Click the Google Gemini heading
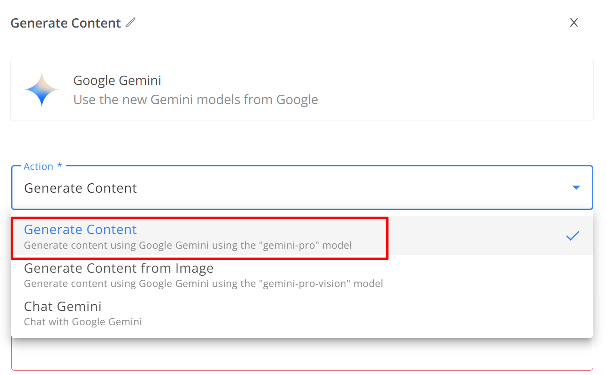Image resolution: width=607 pixels, height=375 pixels. (x=117, y=81)
